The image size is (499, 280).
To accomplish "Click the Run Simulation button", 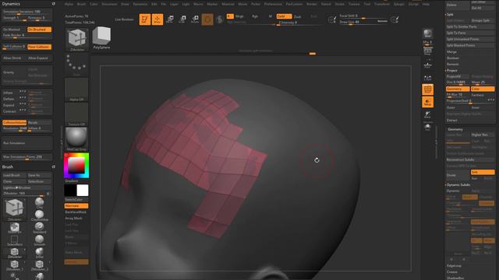I will [27, 143].
